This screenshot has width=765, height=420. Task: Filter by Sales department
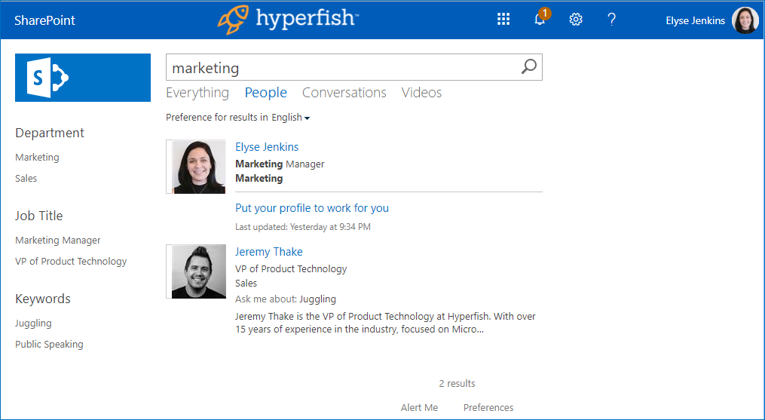(x=26, y=178)
